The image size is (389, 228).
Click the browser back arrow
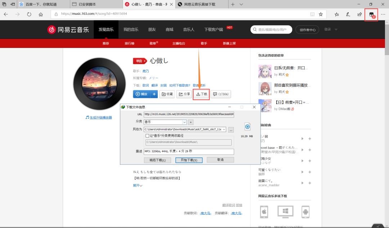tap(6, 14)
